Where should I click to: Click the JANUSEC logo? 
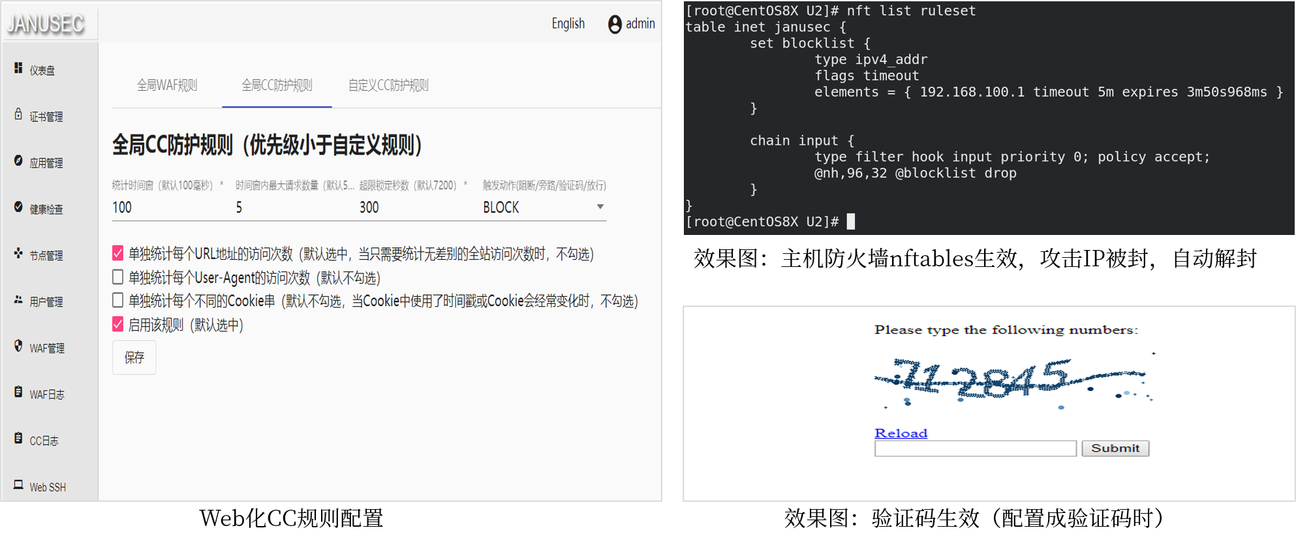point(46,25)
